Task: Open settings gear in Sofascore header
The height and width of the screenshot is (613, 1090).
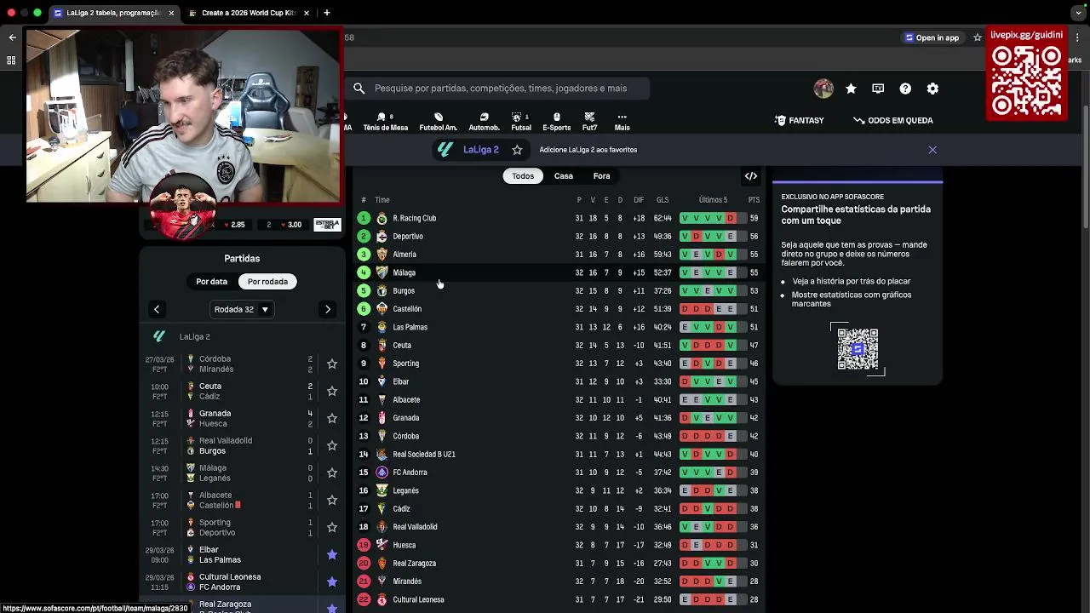Action: coord(932,89)
